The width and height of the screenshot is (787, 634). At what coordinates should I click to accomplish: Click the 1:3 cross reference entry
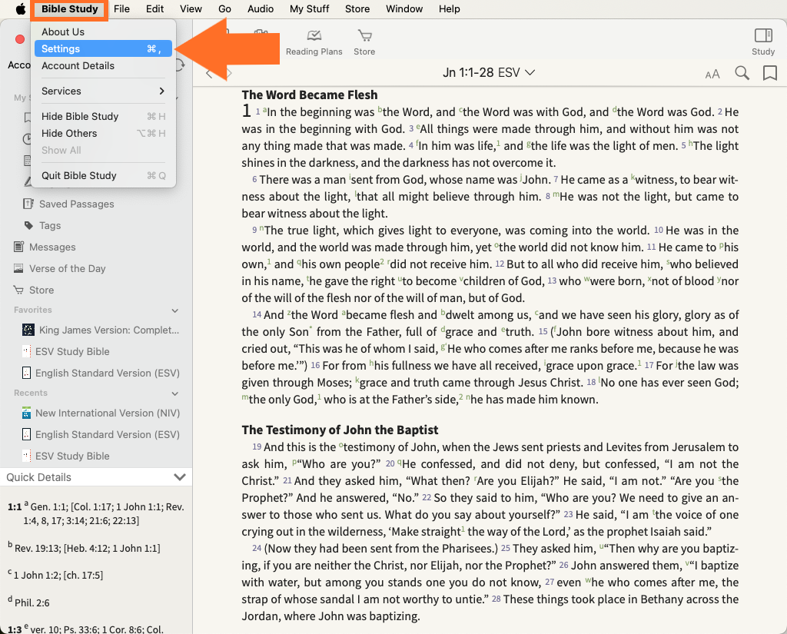point(86,629)
